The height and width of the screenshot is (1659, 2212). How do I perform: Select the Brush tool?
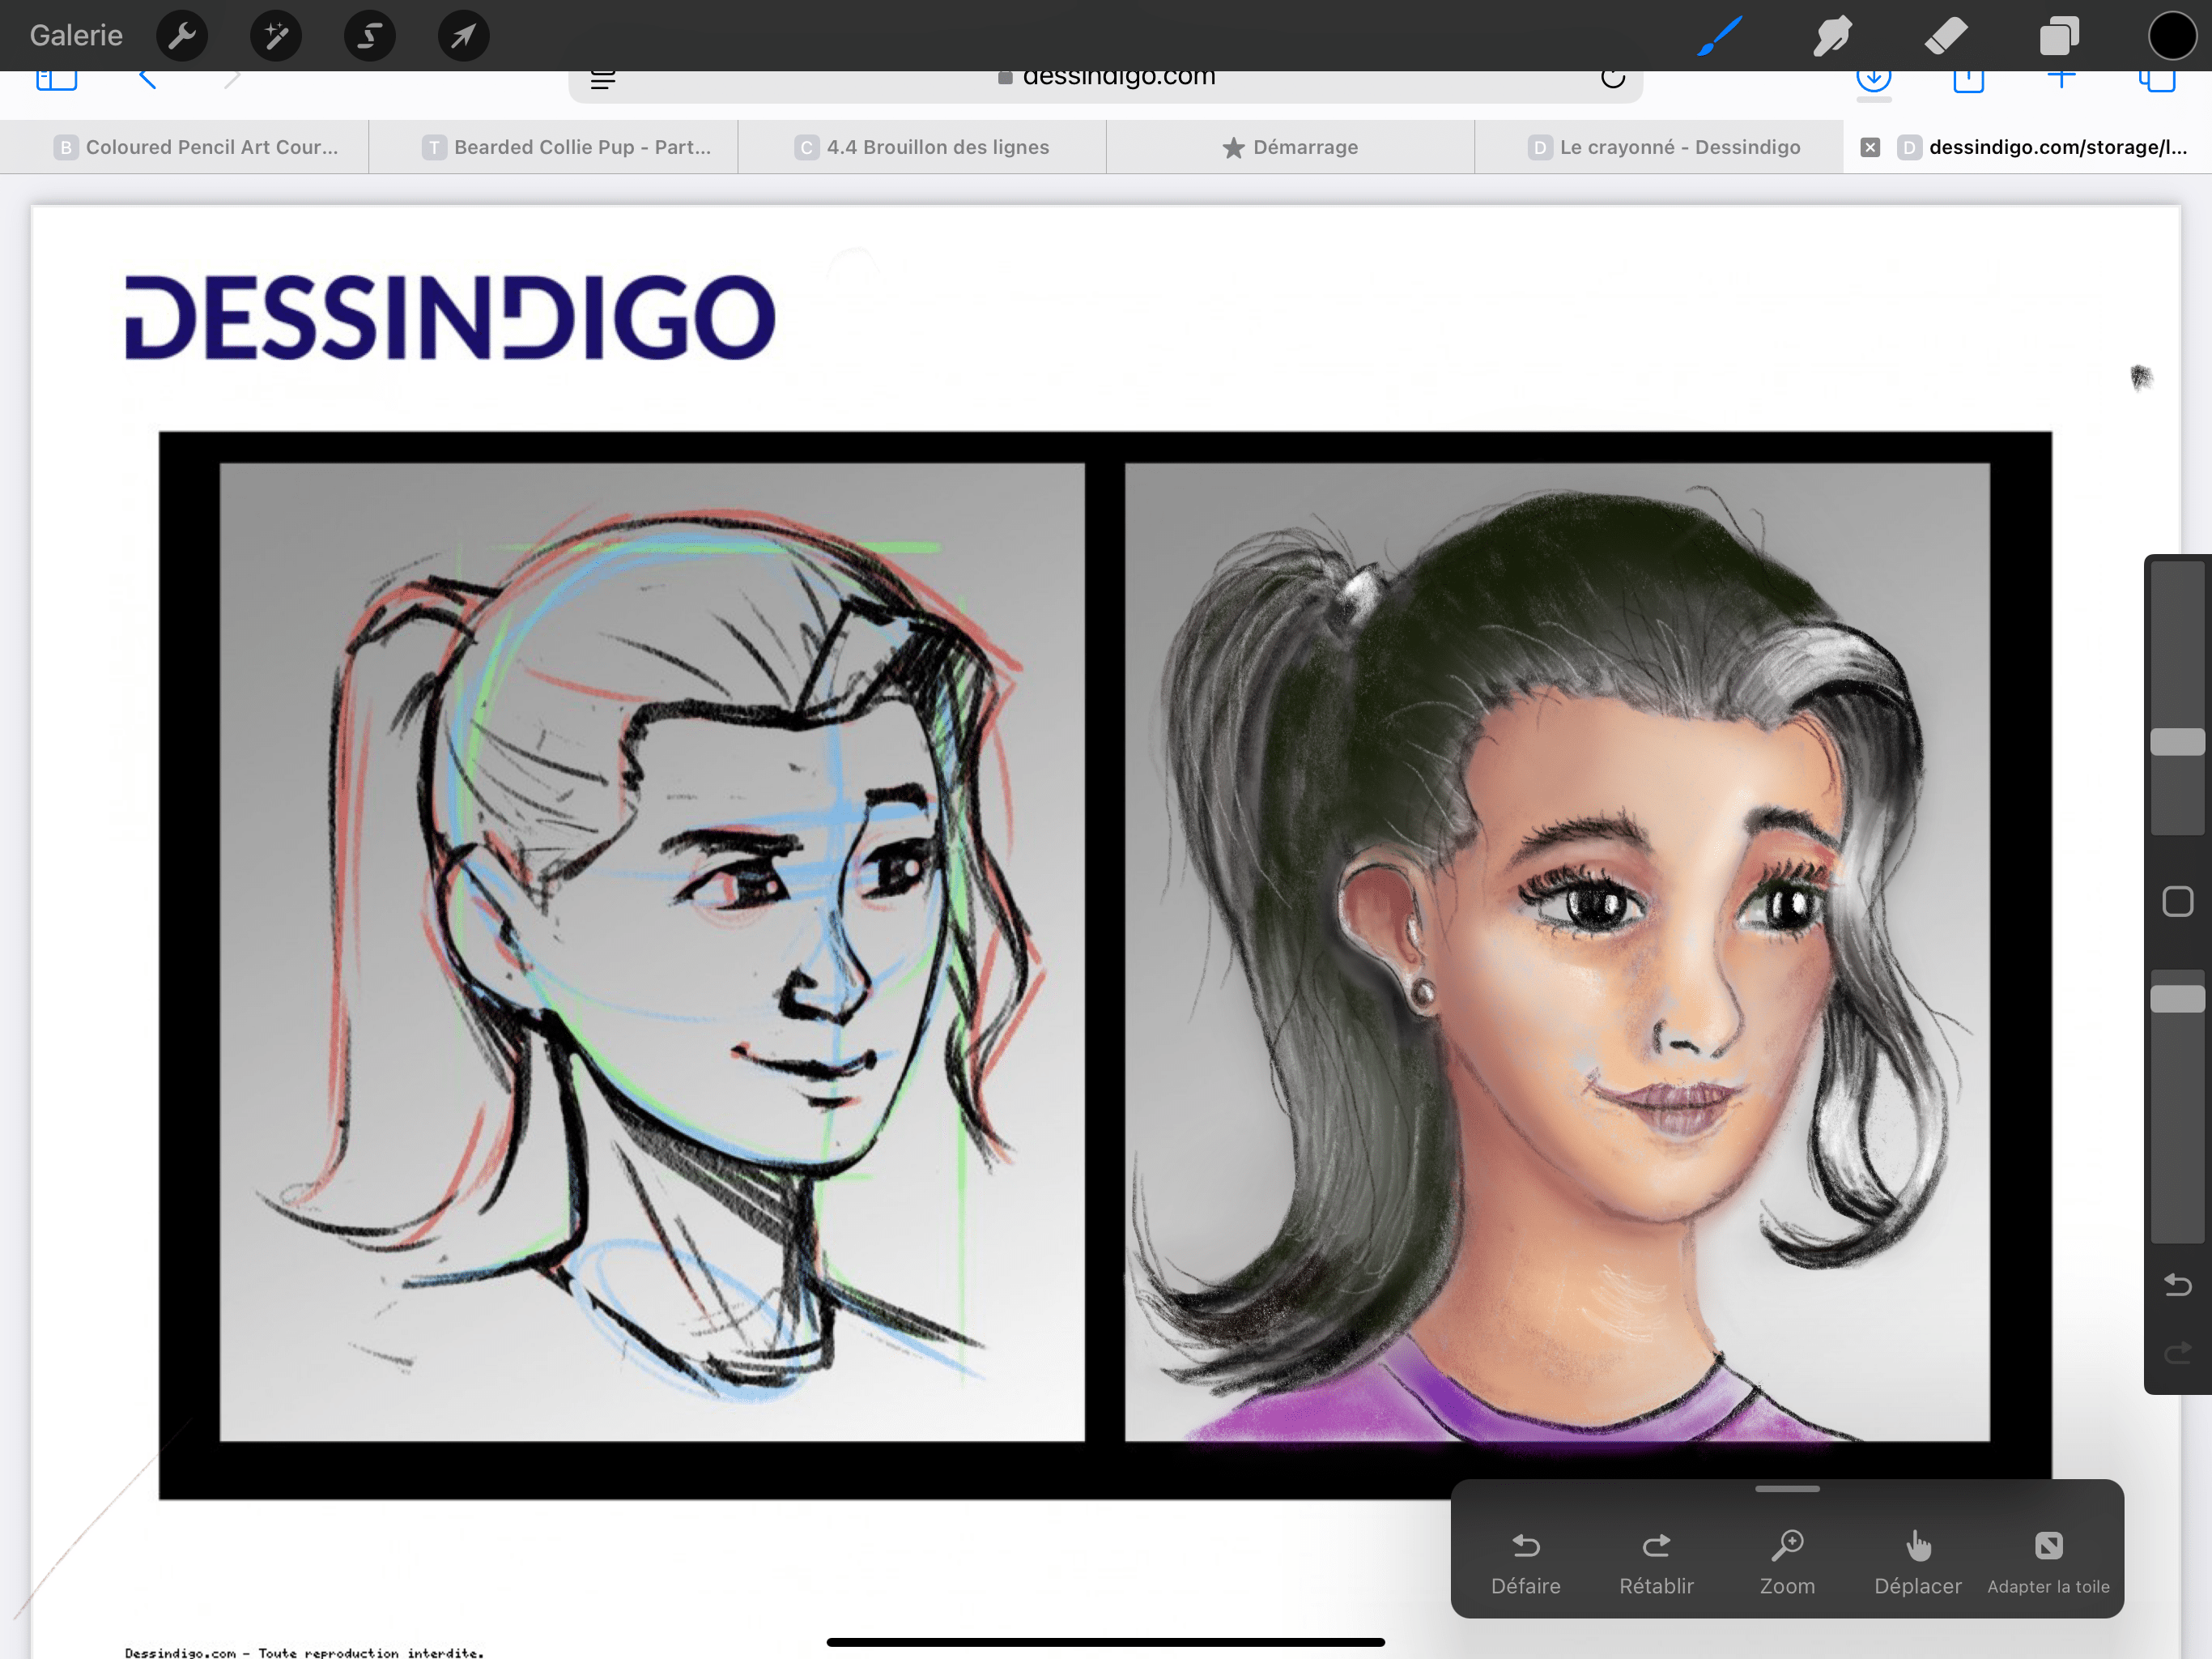[1720, 37]
